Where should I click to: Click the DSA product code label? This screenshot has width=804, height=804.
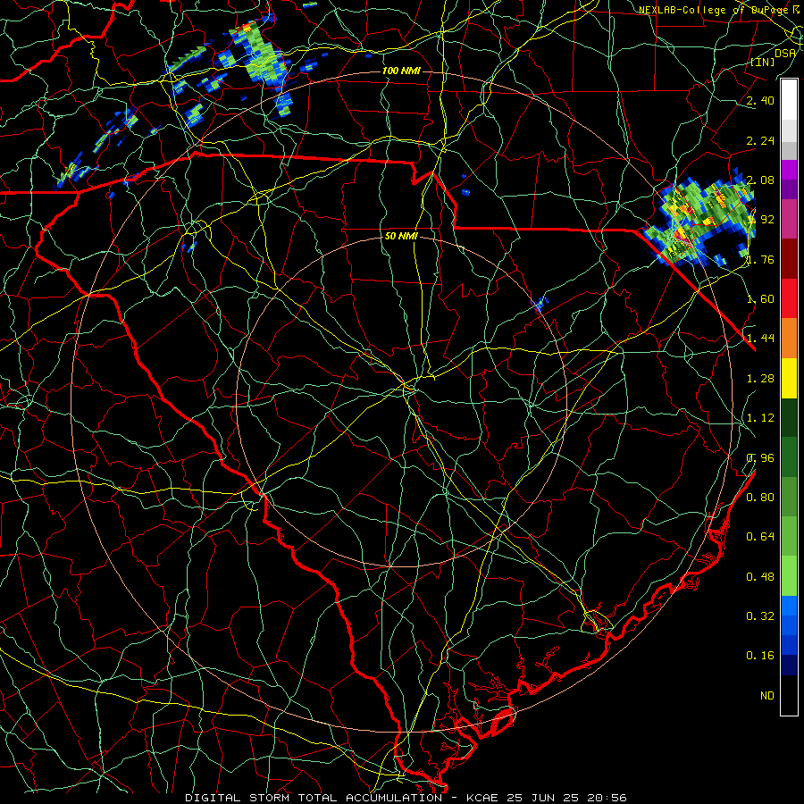tap(785, 53)
